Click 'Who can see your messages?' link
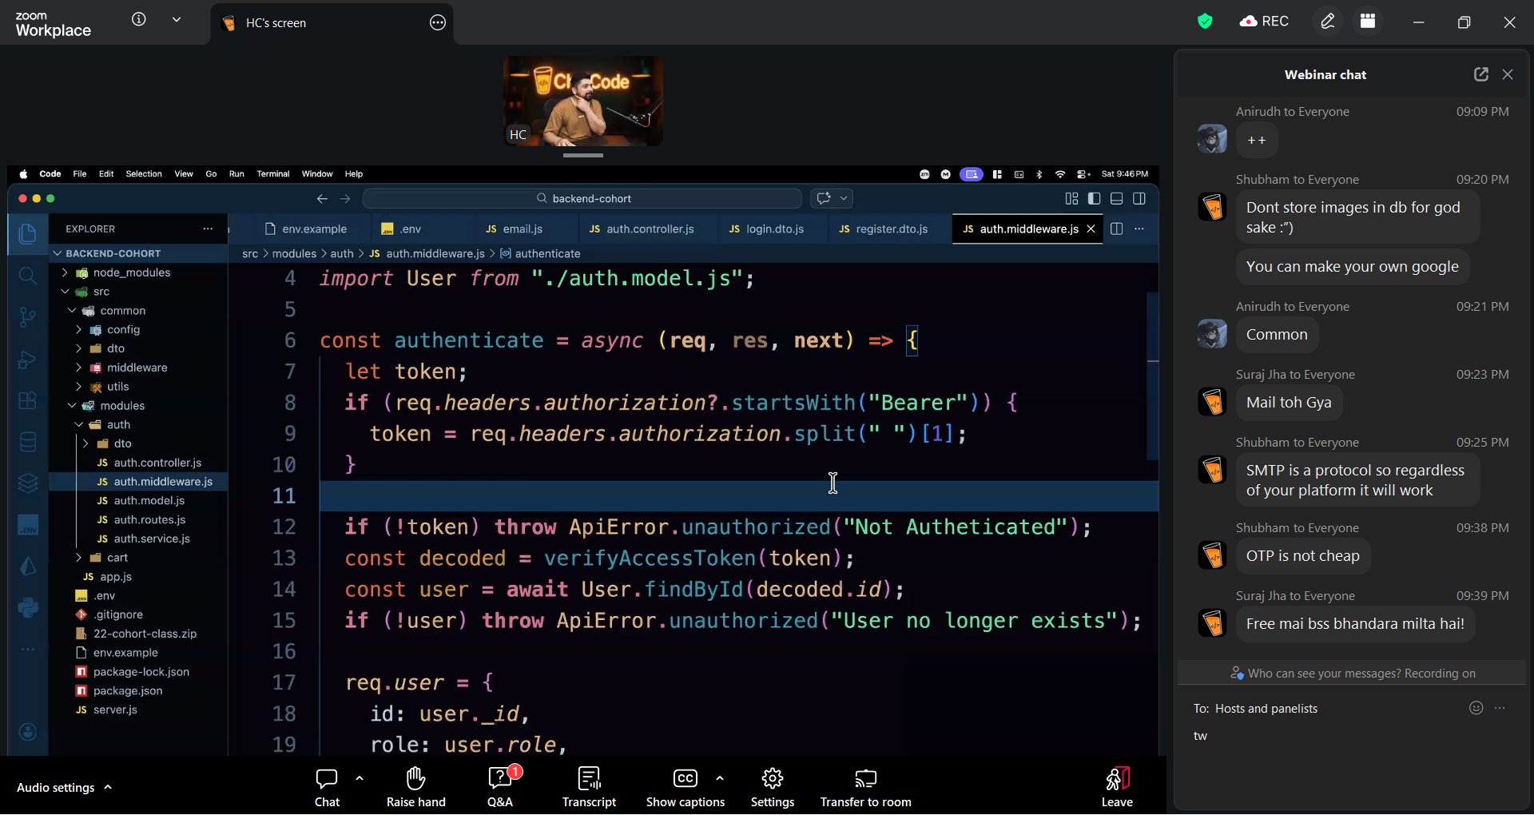Image resolution: width=1534 pixels, height=815 pixels. tap(1323, 674)
